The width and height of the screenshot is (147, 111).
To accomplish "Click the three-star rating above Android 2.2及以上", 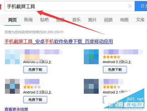I will (32, 87).
